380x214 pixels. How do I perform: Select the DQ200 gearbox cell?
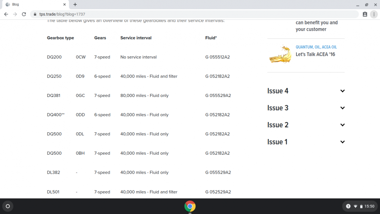pos(54,57)
